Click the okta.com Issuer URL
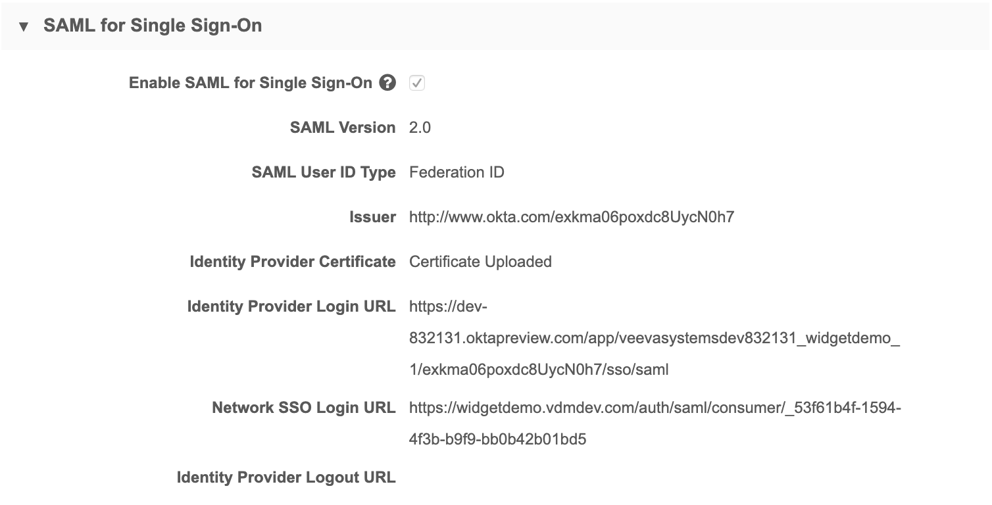Viewport: 992px width, 505px height. (571, 217)
